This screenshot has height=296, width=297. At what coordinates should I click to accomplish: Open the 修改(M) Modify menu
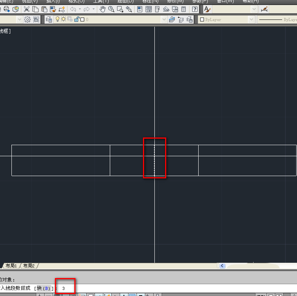point(175,1)
